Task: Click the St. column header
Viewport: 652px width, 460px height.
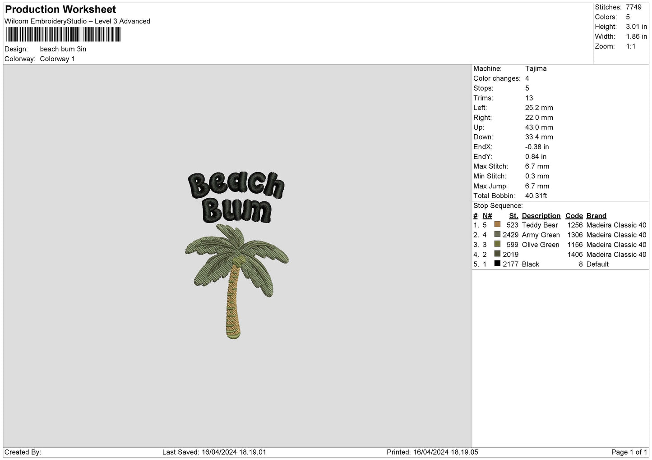Action: 513,216
